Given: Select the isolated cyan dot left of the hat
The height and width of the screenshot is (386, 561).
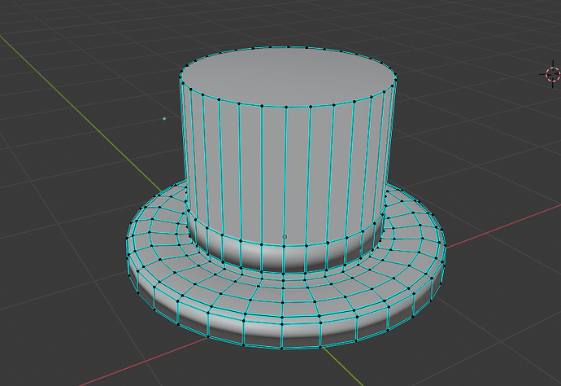Looking at the screenshot, I should [x=164, y=119].
